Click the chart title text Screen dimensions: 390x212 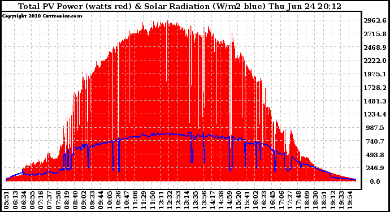click(180, 6)
